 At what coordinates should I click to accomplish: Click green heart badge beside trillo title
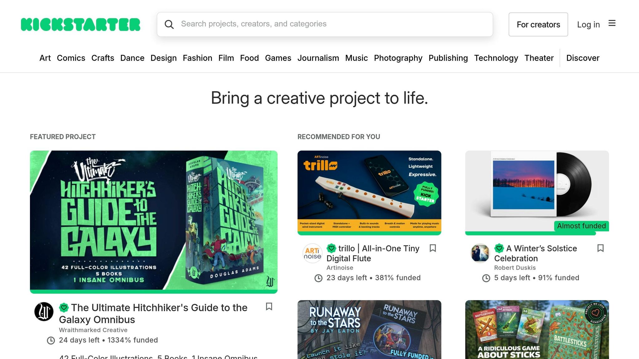[x=331, y=248]
